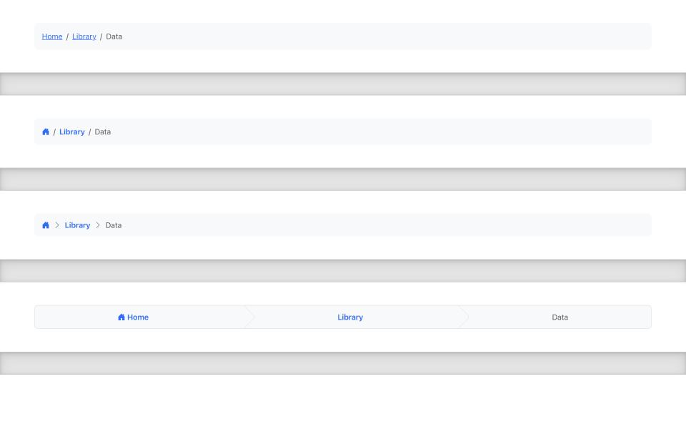Select Library in the second breadcrumb bar
The height and width of the screenshot is (429, 686).
pos(71,132)
